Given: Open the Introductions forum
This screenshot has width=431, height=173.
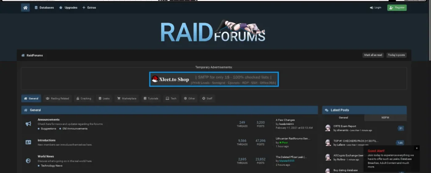Looking at the screenshot, I should (x=46, y=140).
